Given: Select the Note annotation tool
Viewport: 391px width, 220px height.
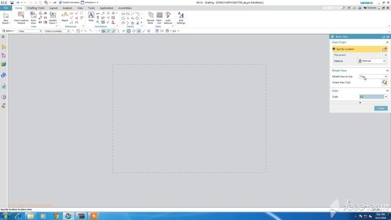Looking at the screenshot, I should click(x=91, y=16).
